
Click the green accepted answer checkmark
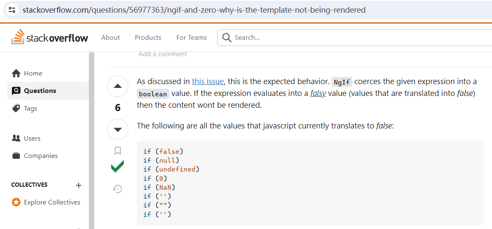[117, 166]
